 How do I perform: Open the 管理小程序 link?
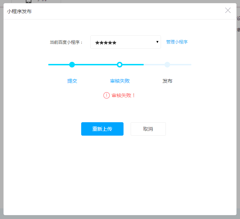point(177,42)
